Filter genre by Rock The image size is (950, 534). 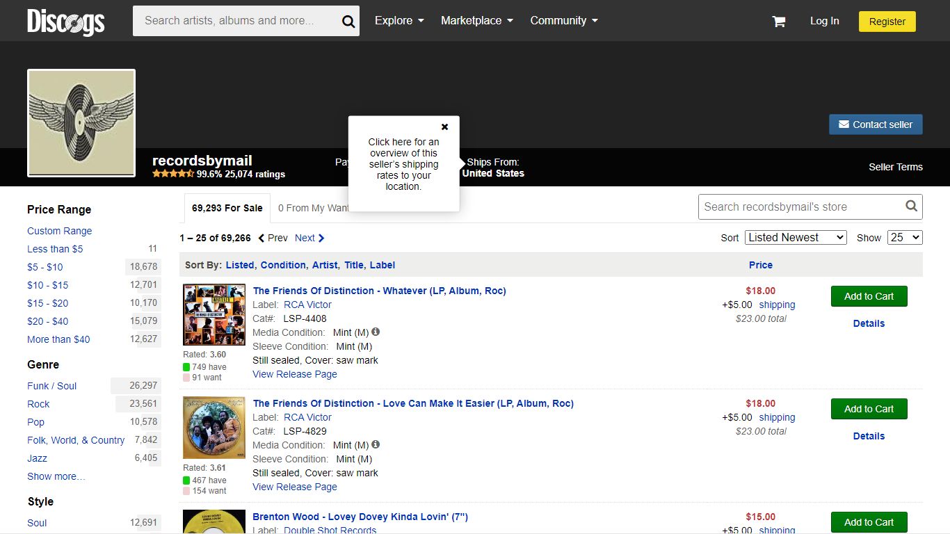(x=38, y=404)
